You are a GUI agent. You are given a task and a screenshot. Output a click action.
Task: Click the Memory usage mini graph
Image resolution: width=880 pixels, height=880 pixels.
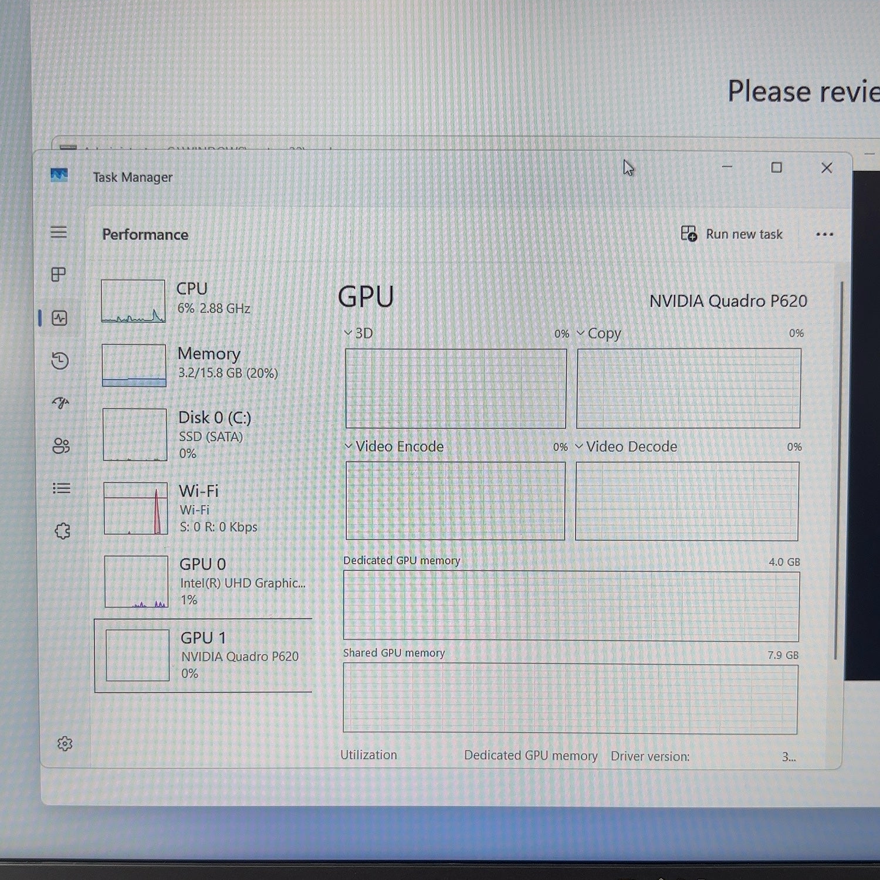[134, 365]
